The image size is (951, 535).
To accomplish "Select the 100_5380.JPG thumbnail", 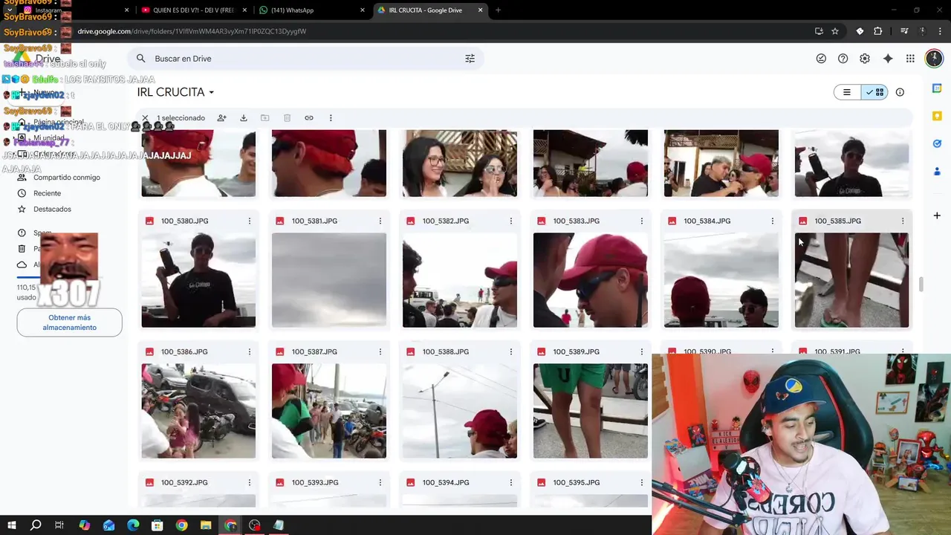I will [x=198, y=280].
